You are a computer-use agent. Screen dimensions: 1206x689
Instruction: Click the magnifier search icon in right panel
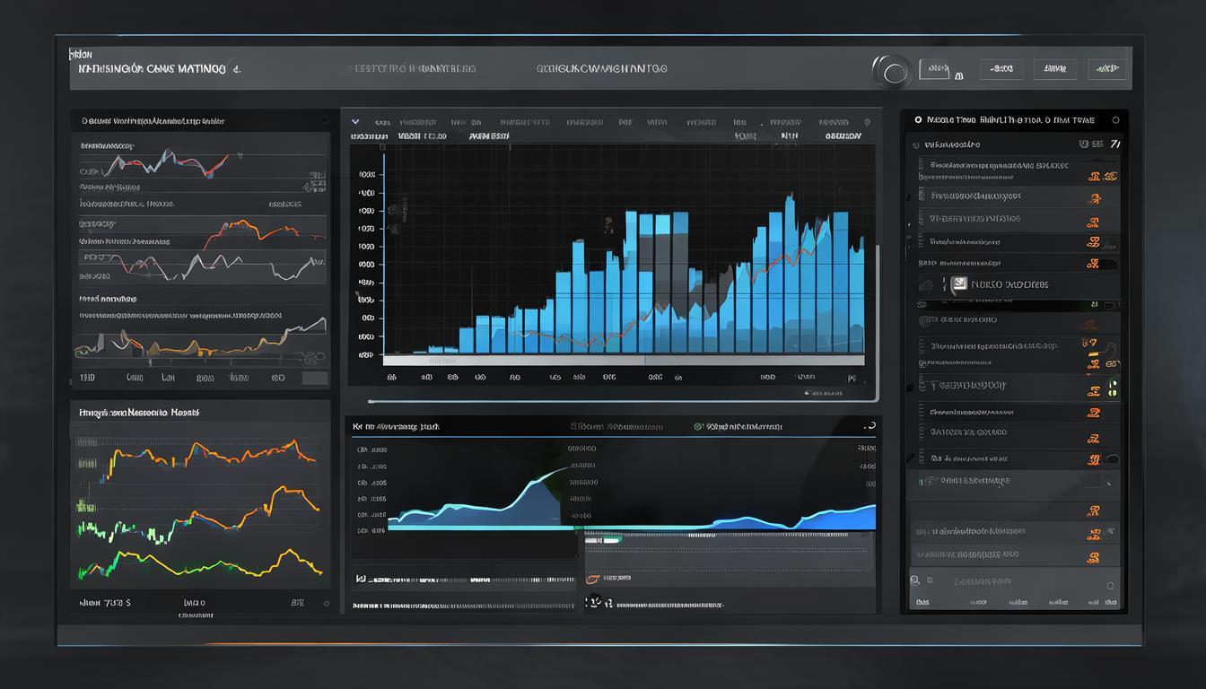click(x=915, y=581)
